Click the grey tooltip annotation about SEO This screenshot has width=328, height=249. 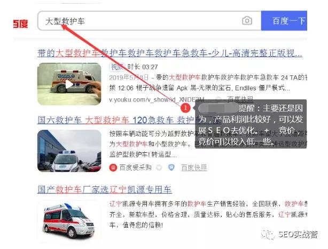[251, 124]
